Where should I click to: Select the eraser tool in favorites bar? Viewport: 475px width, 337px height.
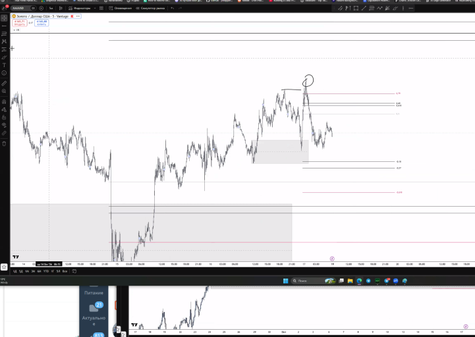[395, 8]
